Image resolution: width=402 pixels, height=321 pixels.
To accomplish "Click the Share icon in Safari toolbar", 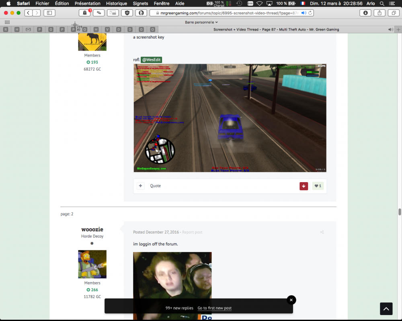I will tap(379, 13).
